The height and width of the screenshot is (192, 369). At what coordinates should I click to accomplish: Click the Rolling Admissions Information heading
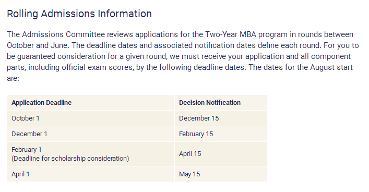pyautogui.click(x=79, y=14)
